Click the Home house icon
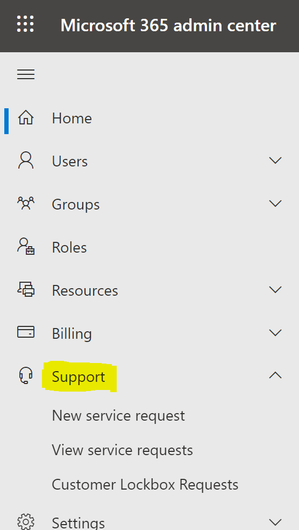This screenshot has width=299, height=530. click(26, 118)
